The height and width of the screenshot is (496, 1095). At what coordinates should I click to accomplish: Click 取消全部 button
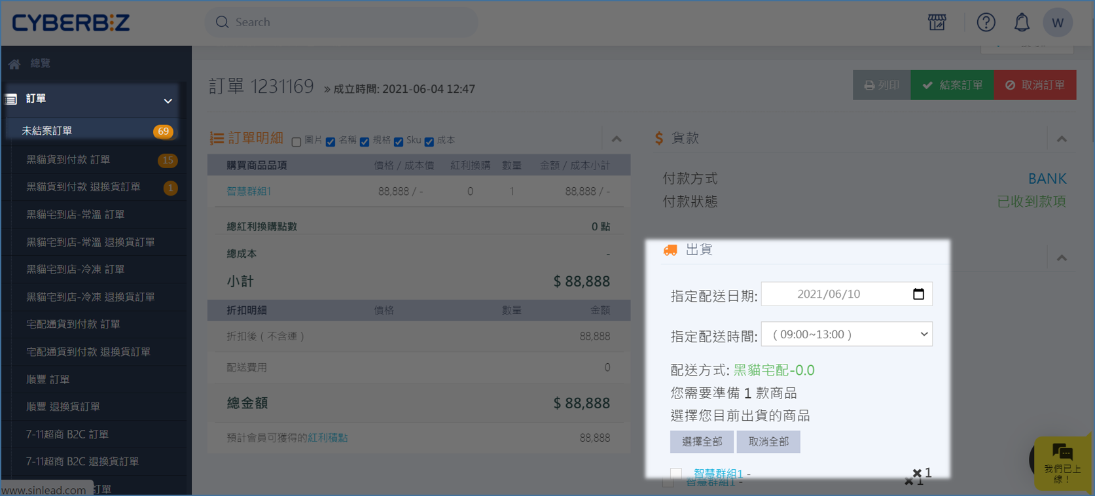point(768,442)
